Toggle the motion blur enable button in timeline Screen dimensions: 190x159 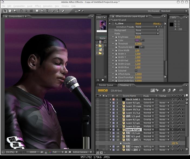click(174, 90)
